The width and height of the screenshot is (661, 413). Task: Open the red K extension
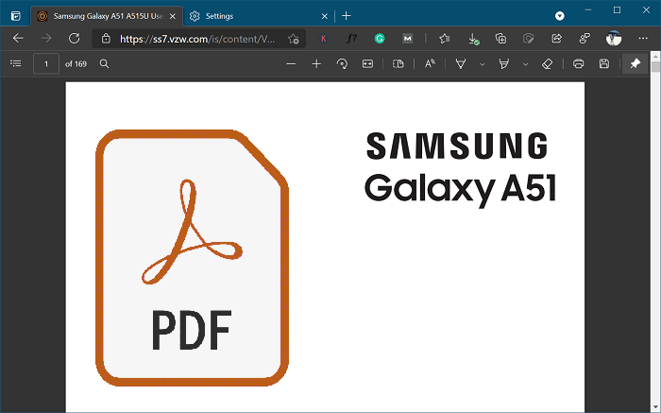click(x=323, y=39)
